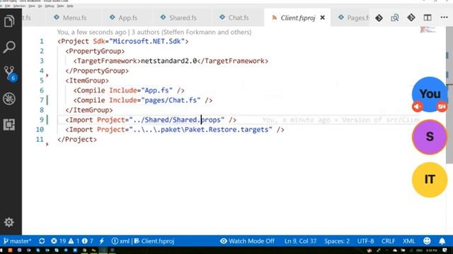Click the speaker mute icon on You avatar
The width and height of the screenshot is (453, 254).
click(x=418, y=107)
